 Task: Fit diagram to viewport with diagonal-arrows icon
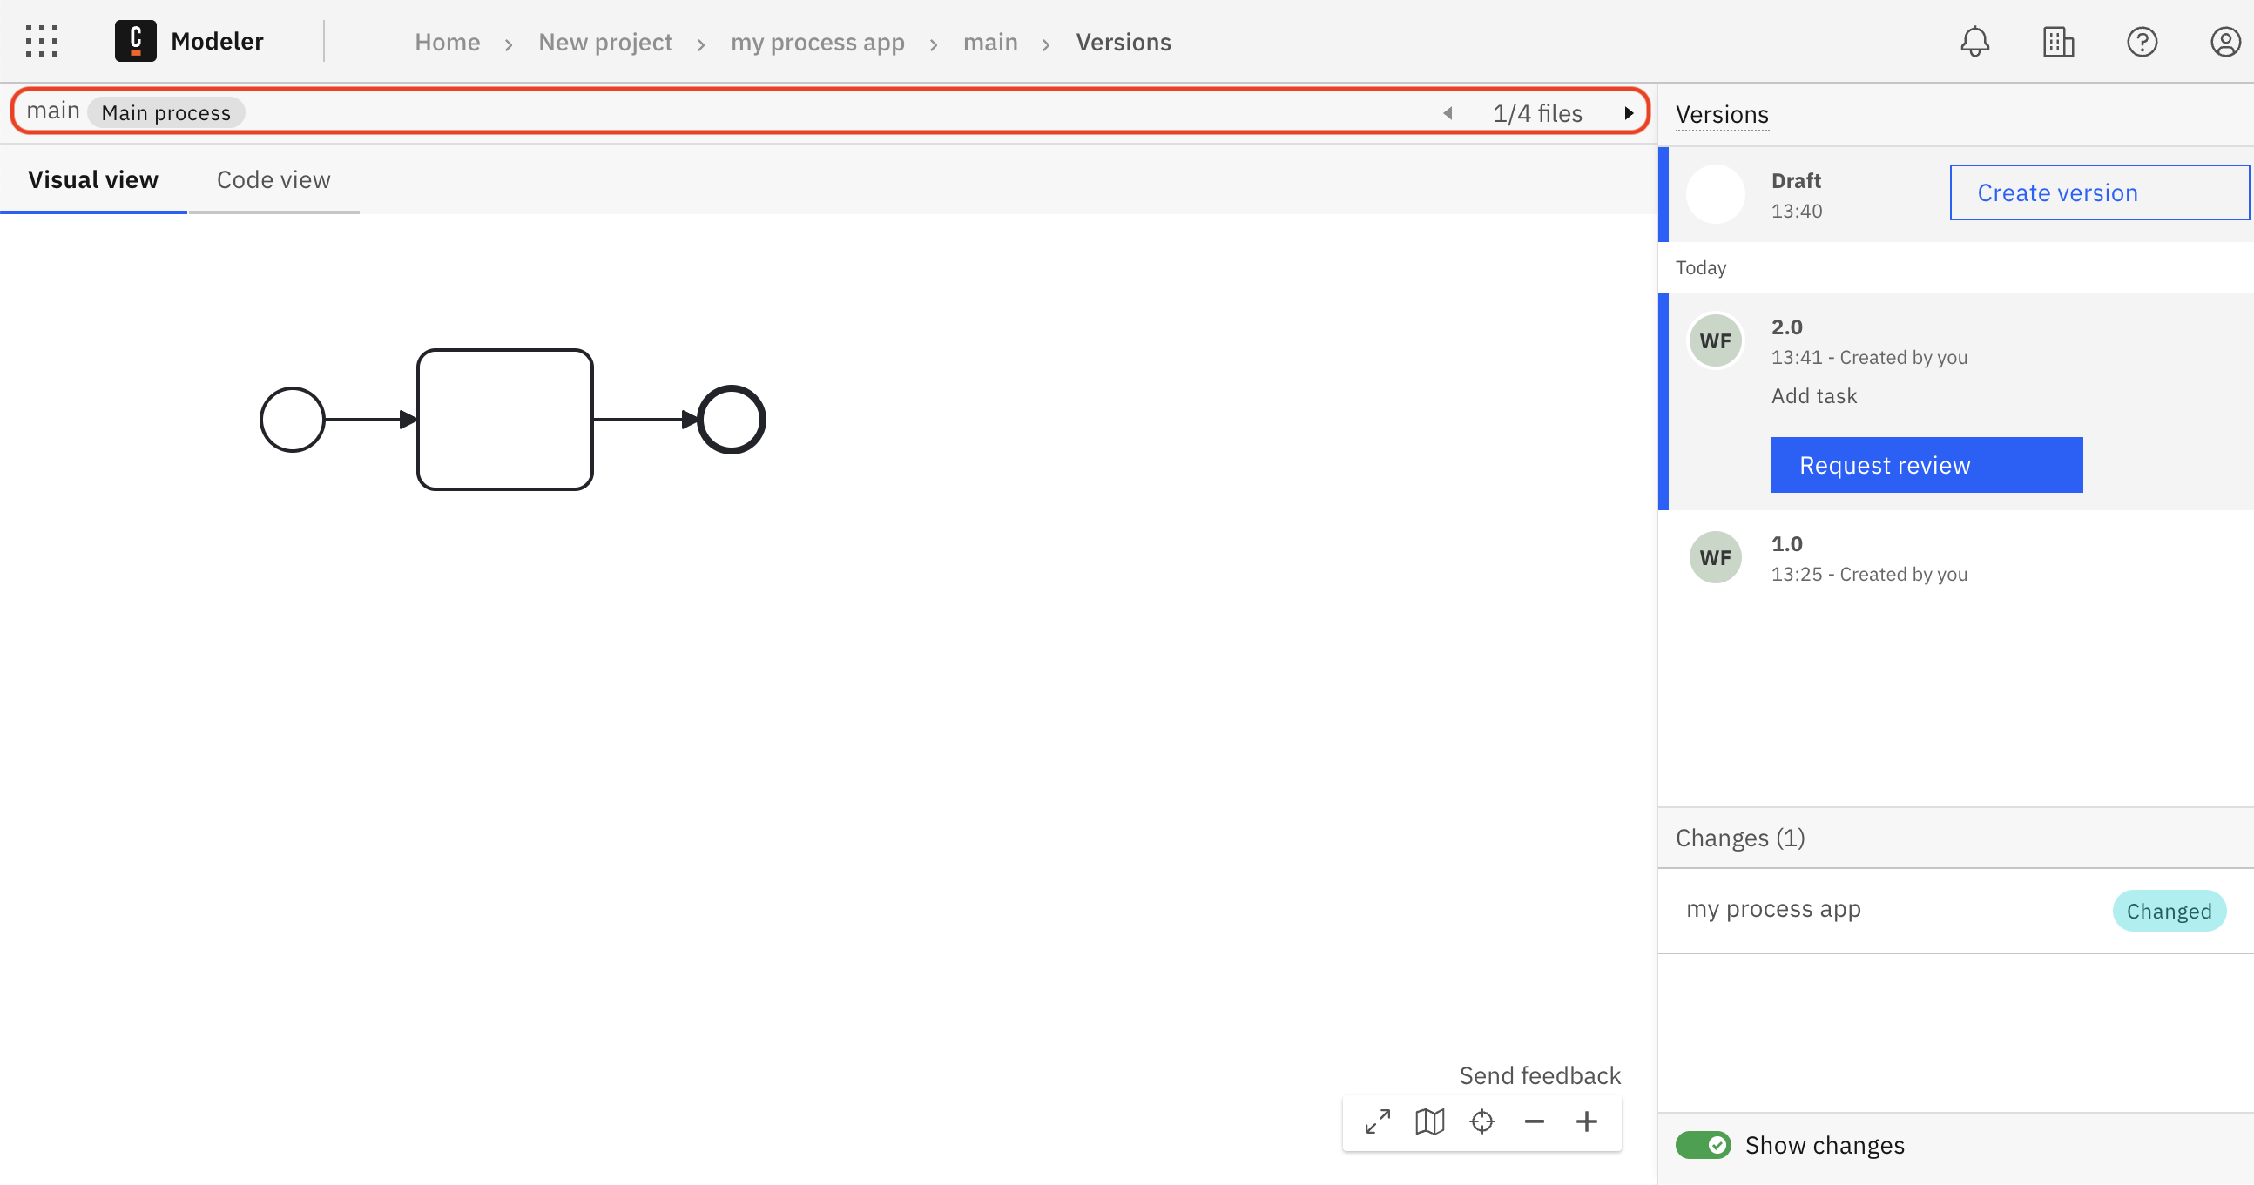[x=1376, y=1121]
